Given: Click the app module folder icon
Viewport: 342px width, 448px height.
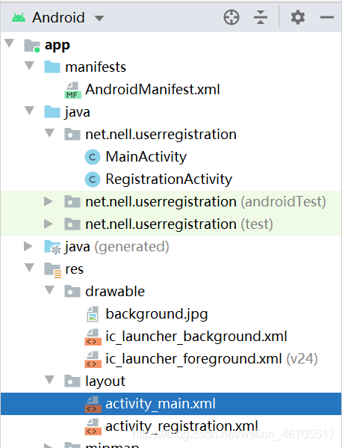Looking at the screenshot, I should 32,46.
